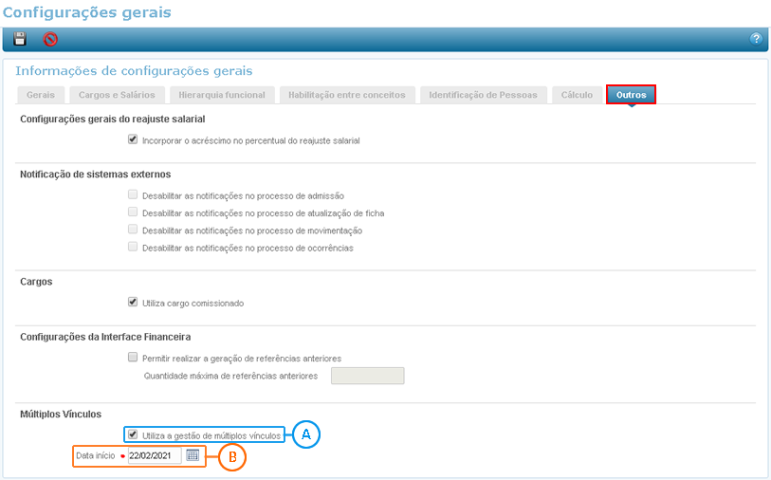
Task: Toggle Utiliza a gestão de múltiplos vínculos
Action: pyautogui.click(x=133, y=434)
